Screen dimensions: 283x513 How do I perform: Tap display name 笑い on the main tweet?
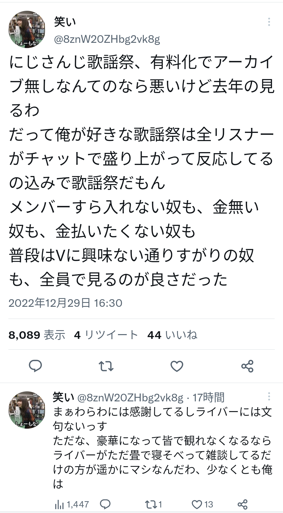click(x=65, y=22)
